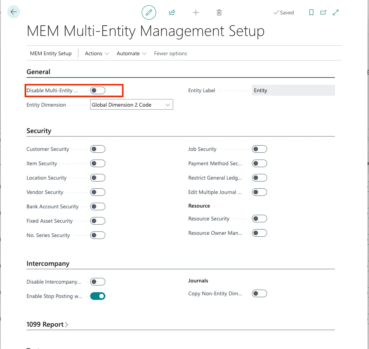Click the back arrow icon

coord(14,12)
